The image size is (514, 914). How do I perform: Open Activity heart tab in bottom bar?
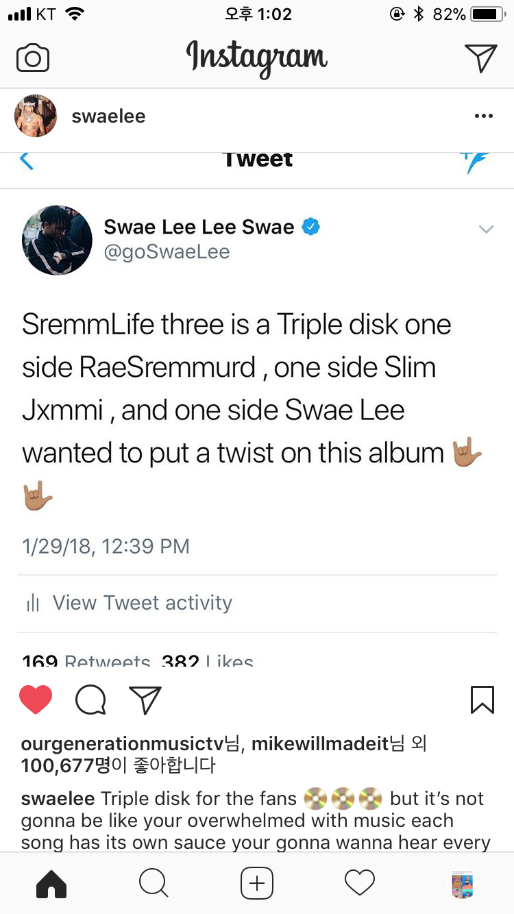360,883
